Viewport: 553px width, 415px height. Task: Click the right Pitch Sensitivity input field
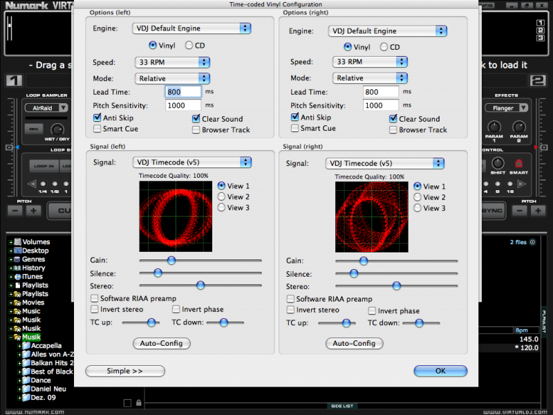point(381,105)
